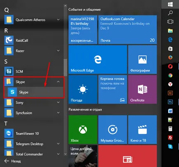Expand the Syncfusion folder chevron
Image resolution: width=179 pixels, height=167 pixels.
(x=58, y=113)
